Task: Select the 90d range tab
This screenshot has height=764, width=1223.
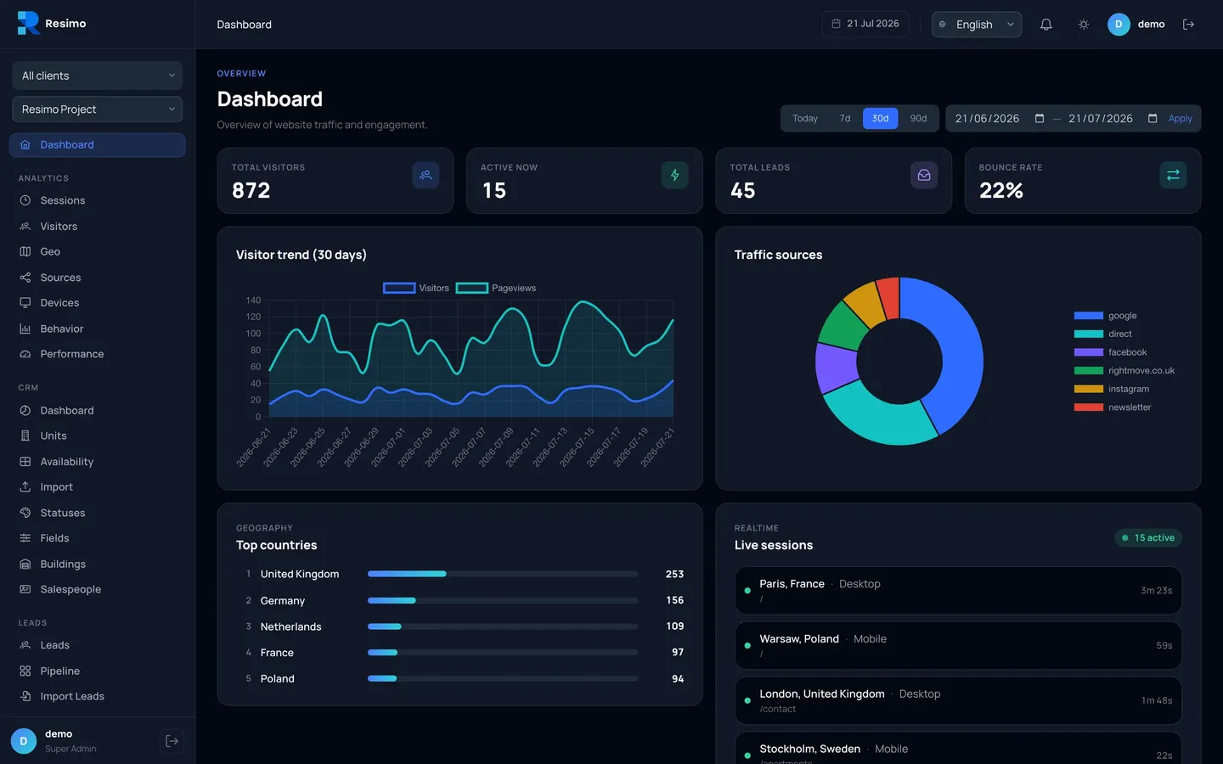Action: click(x=918, y=119)
